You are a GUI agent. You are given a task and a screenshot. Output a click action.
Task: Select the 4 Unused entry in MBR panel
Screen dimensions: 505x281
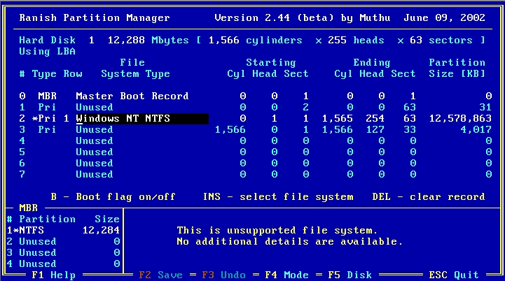[x=64, y=264]
